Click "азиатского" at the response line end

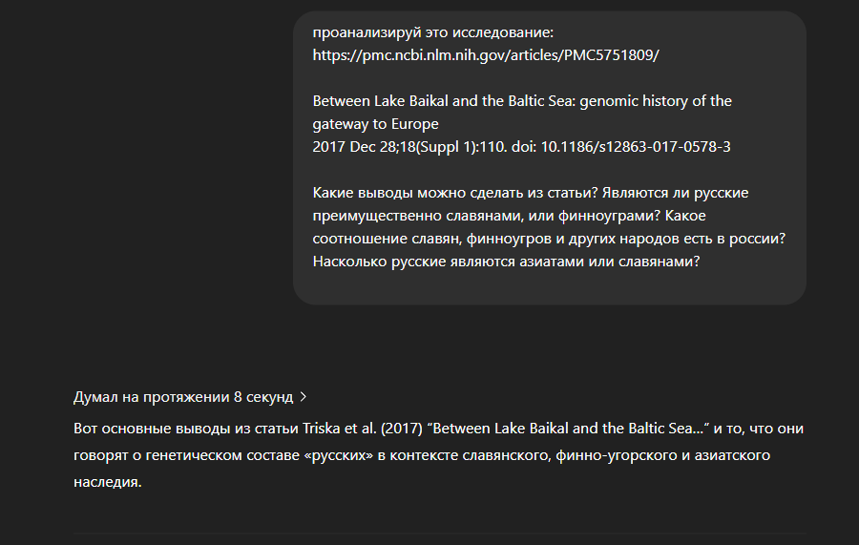point(737,455)
